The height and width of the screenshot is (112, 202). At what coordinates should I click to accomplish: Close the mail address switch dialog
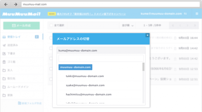(147, 35)
